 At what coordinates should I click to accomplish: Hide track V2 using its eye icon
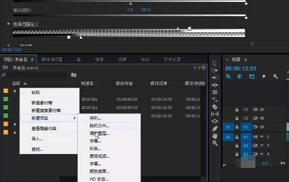[x=262, y=118]
